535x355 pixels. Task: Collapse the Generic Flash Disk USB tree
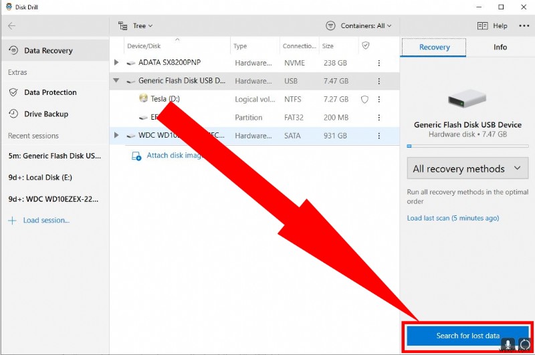coord(116,81)
